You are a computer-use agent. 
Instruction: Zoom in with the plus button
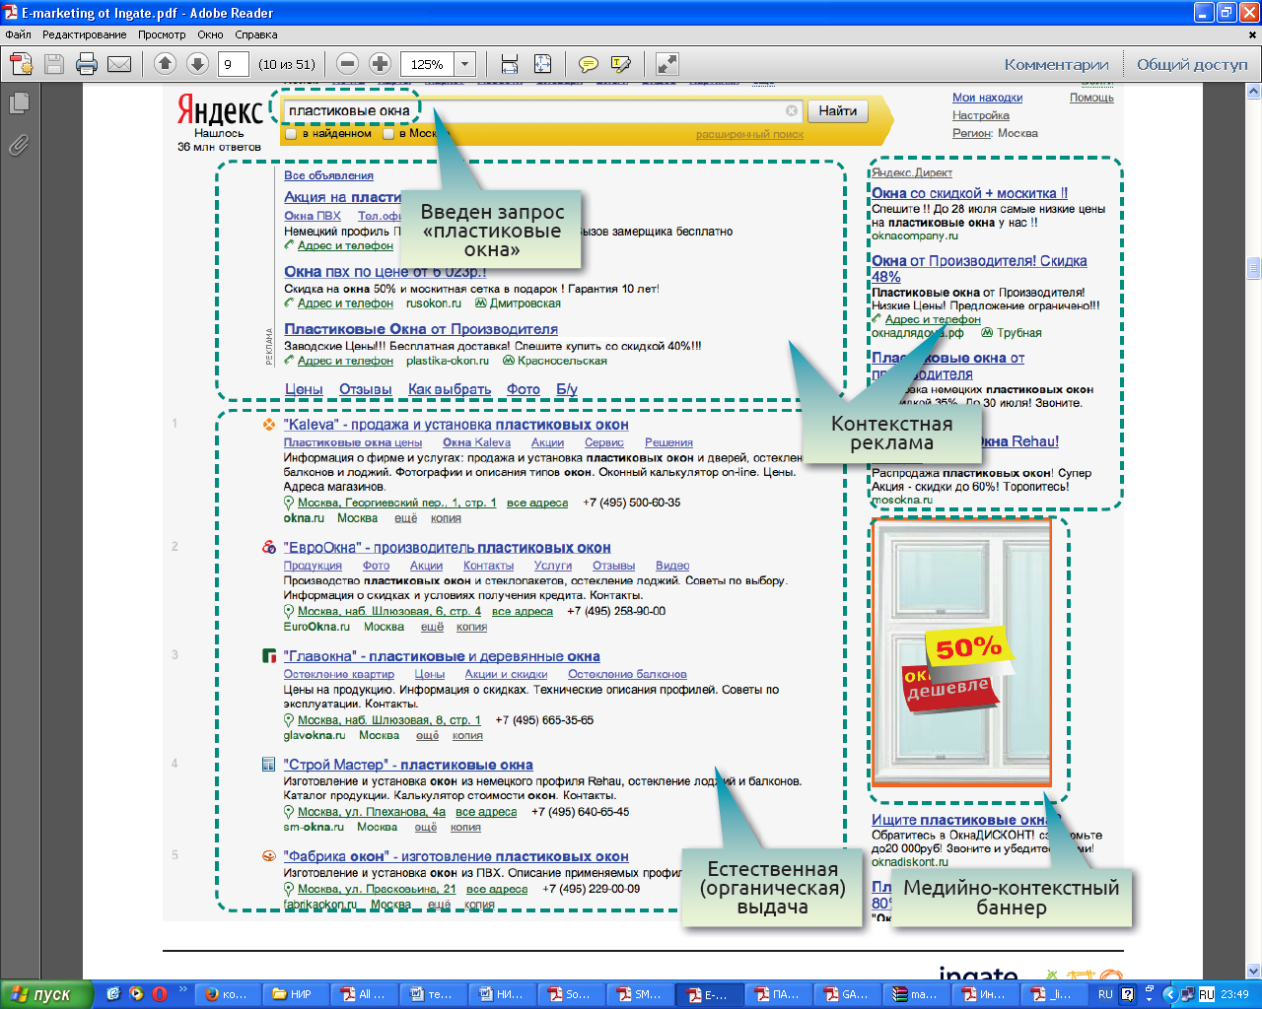[x=380, y=64]
